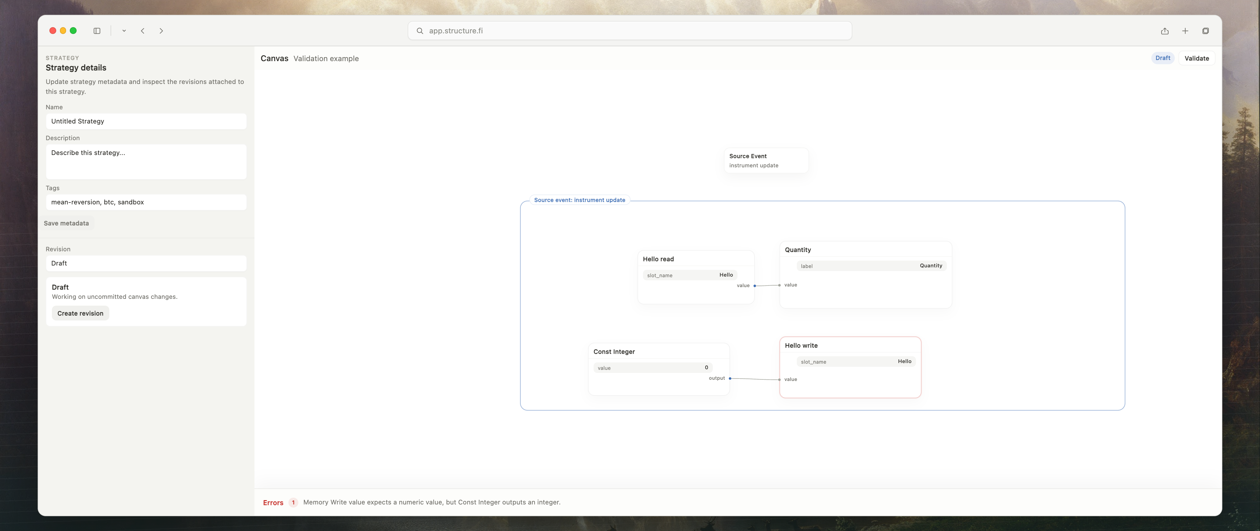Click the value input port of Quantity

[780, 285]
